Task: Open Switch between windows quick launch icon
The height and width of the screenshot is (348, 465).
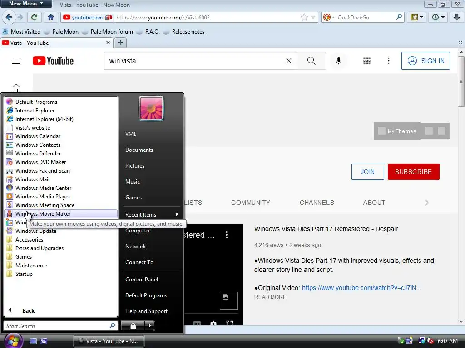Action: [44, 341]
